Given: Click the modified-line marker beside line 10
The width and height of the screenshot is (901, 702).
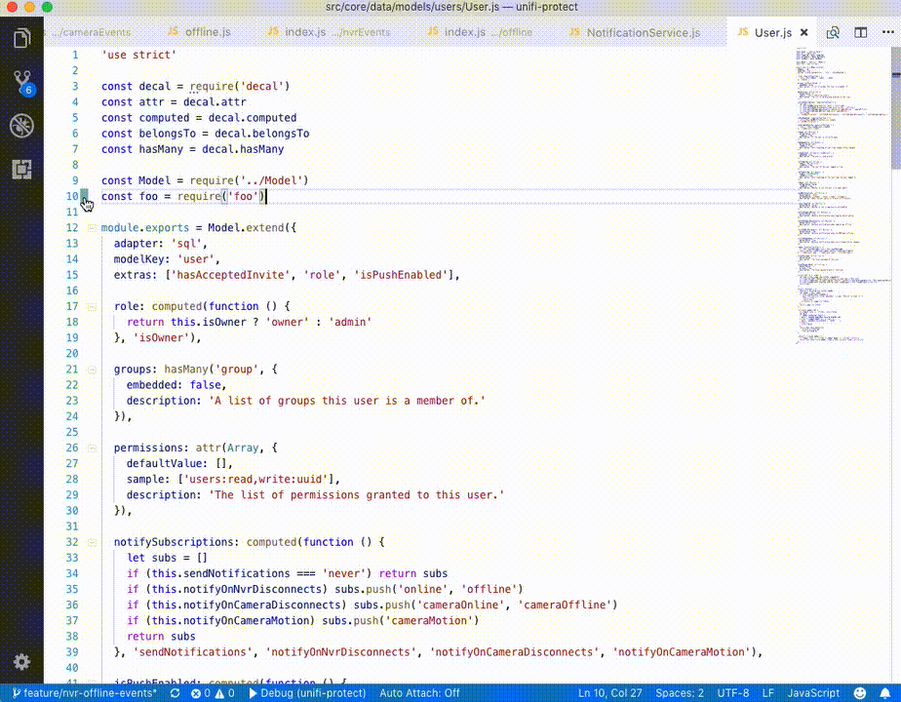Looking at the screenshot, I should click(84, 196).
